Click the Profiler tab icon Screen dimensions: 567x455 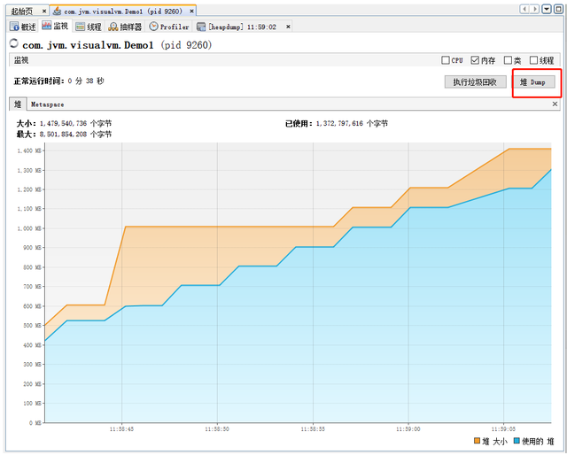point(154,27)
